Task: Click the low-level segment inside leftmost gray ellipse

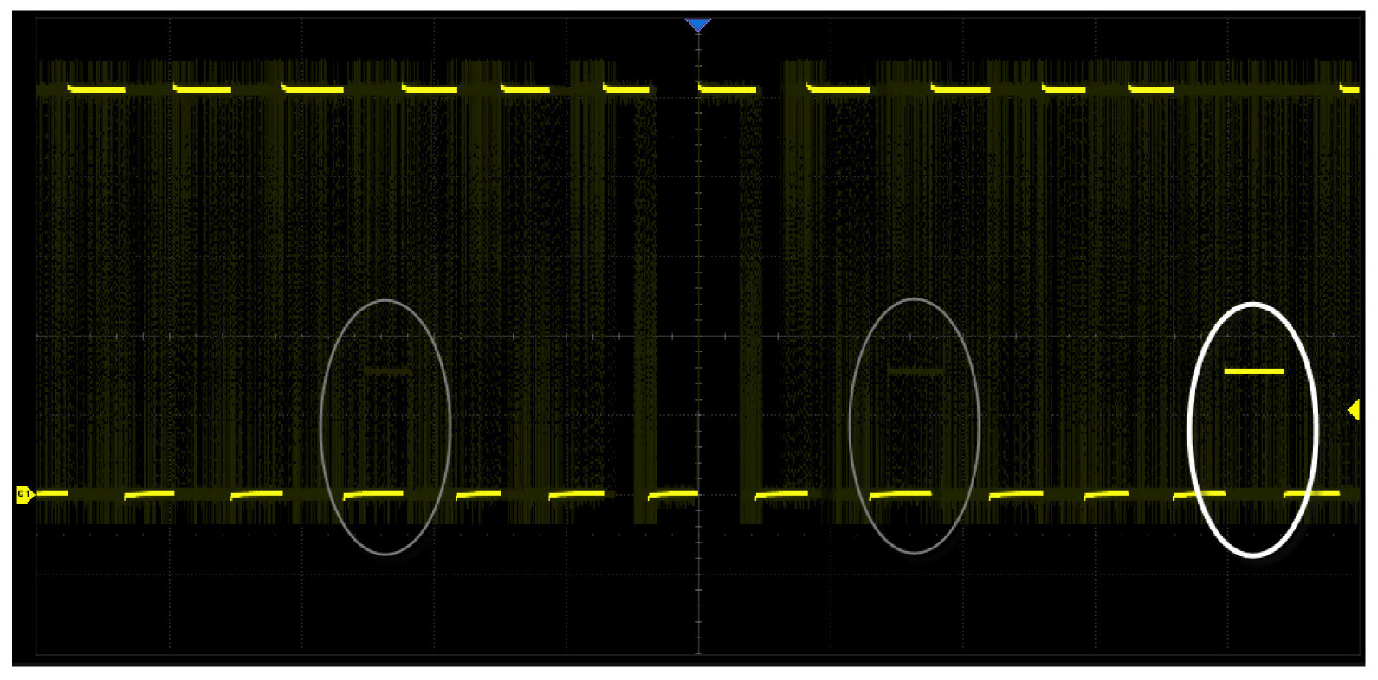Action: click(x=373, y=494)
